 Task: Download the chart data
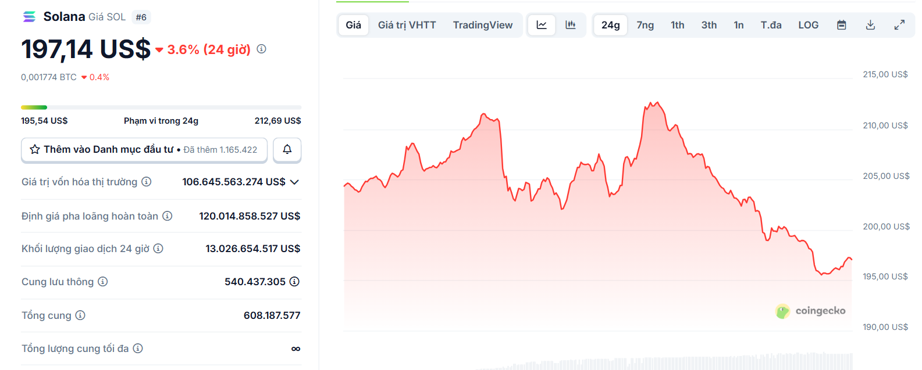click(870, 25)
